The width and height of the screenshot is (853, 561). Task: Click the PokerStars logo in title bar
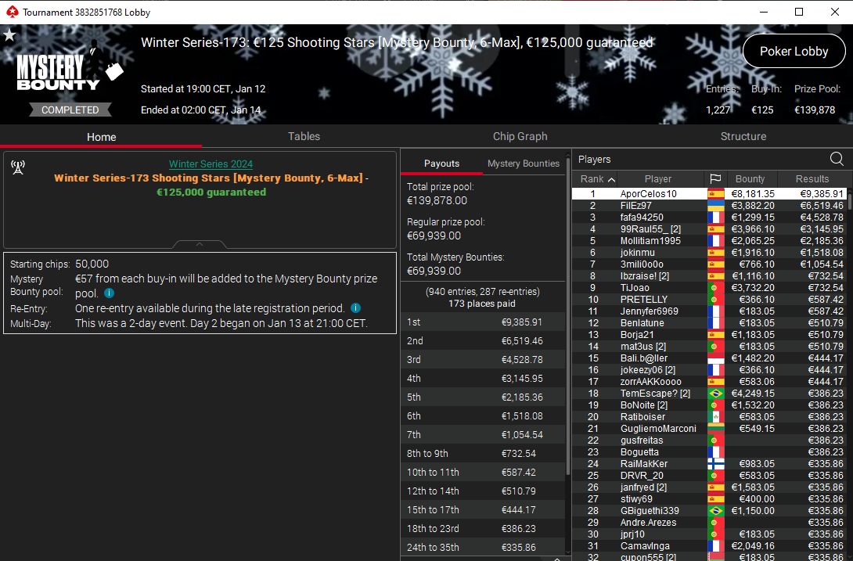[12, 12]
